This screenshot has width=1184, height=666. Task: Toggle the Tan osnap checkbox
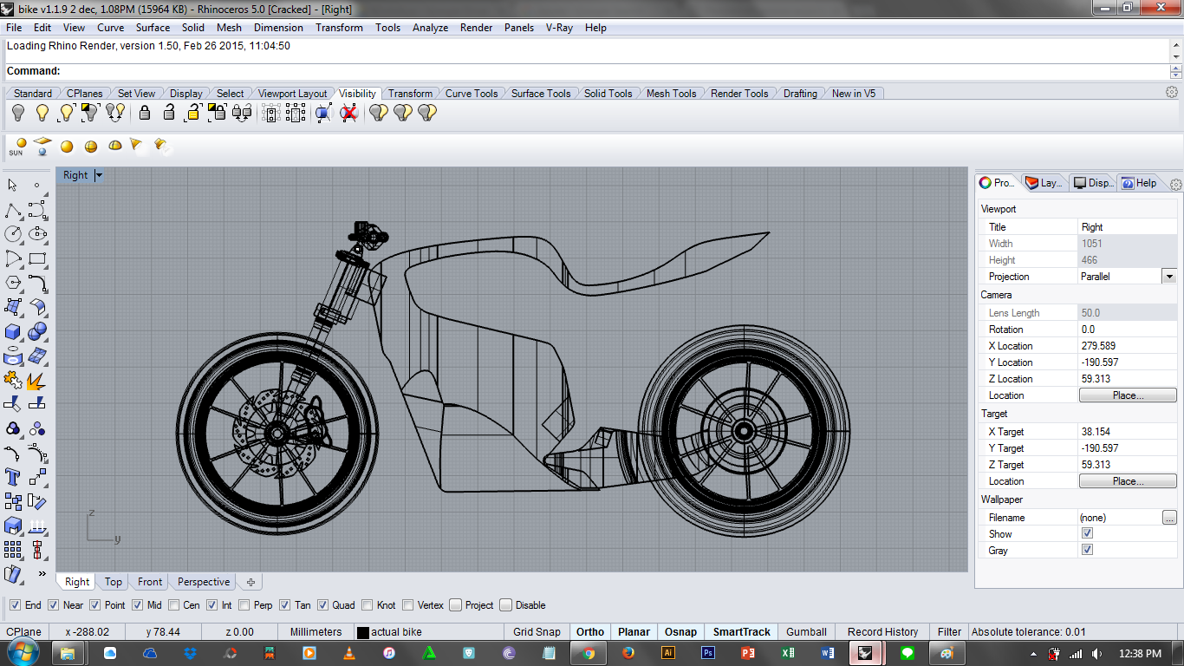pyautogui.click(x=285, y=605)
